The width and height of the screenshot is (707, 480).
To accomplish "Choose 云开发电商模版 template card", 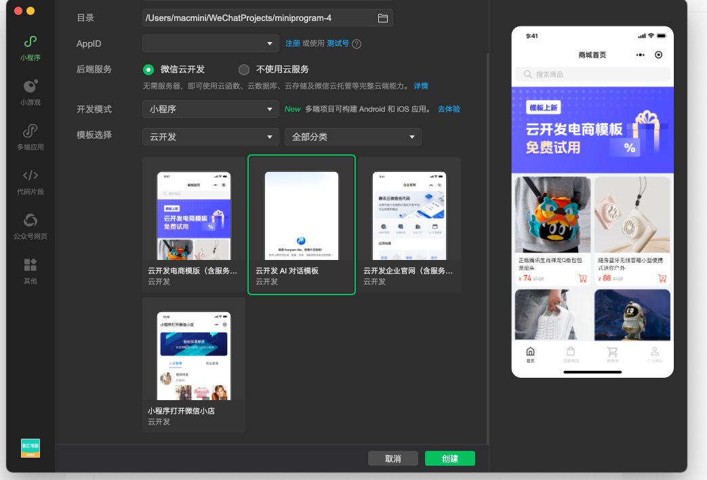I will 194,225.
